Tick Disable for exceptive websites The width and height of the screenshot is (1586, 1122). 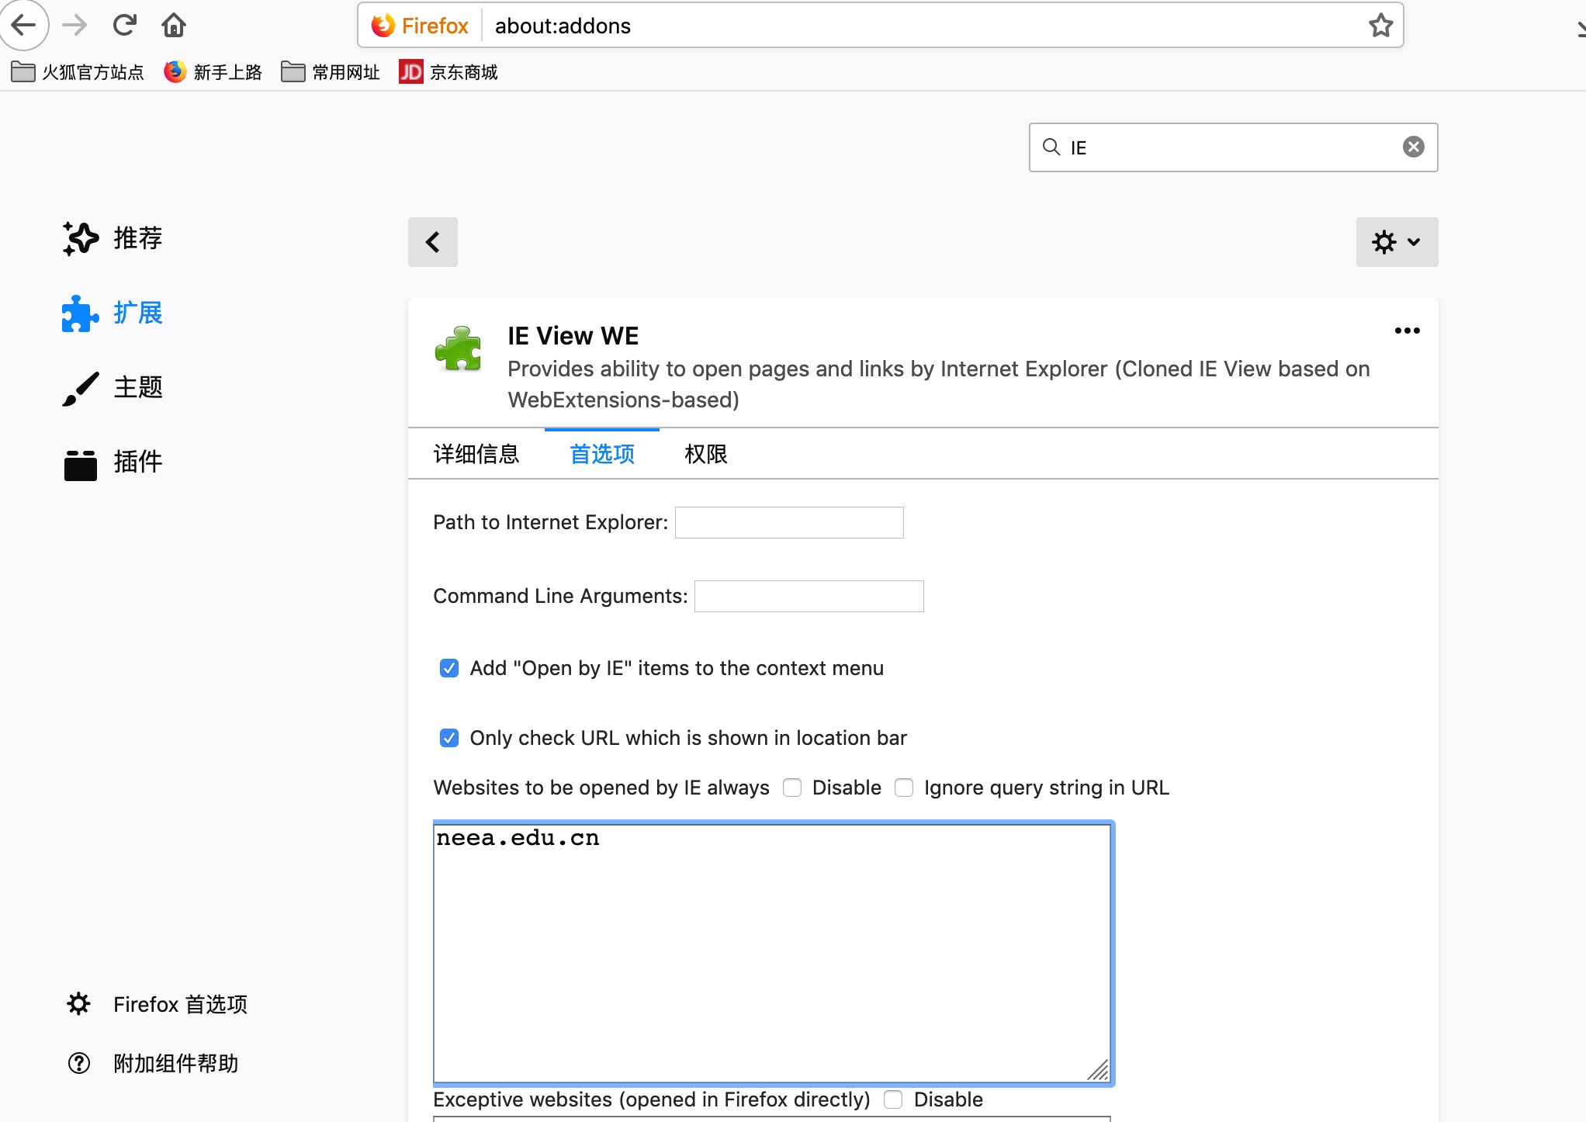coord(893,1099)
